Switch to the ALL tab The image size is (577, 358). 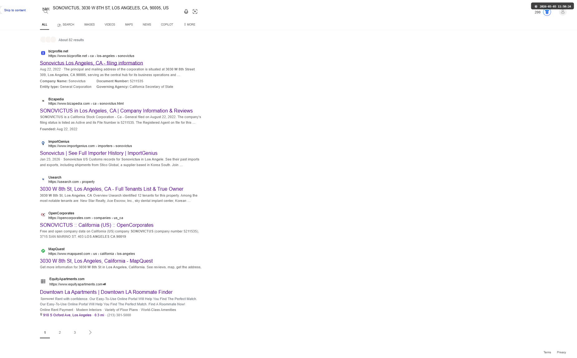pos(45,25)
